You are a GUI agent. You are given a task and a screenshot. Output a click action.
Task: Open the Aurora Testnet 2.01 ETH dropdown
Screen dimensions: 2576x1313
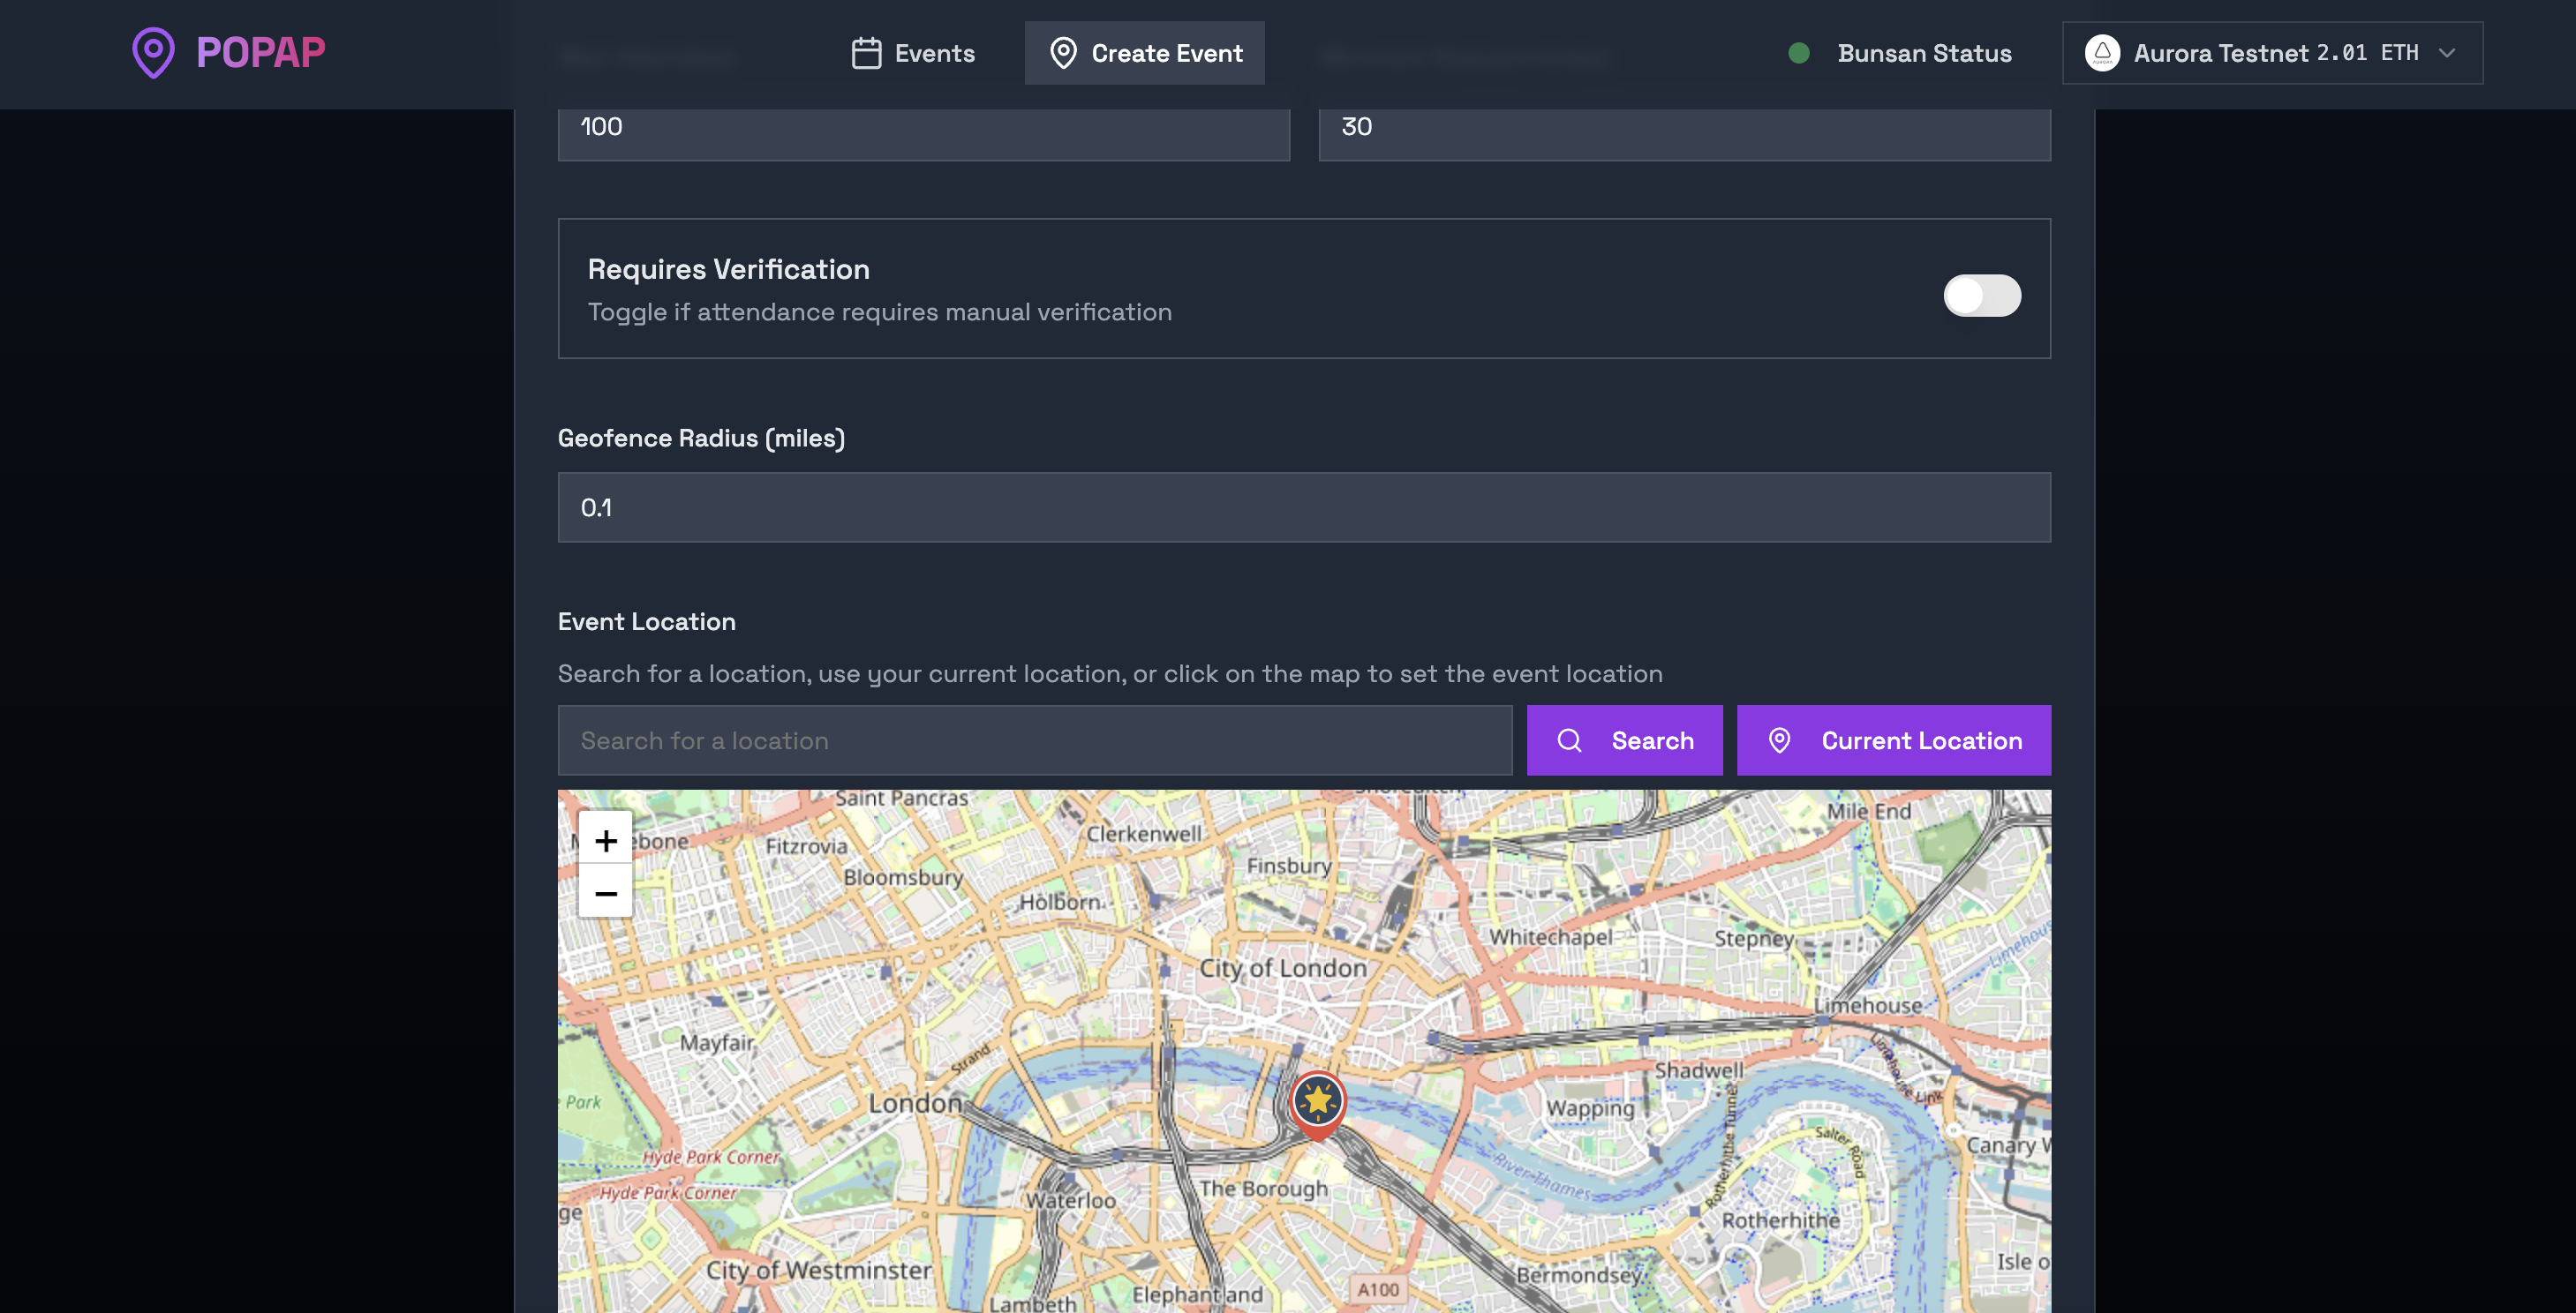[2272, 53]
